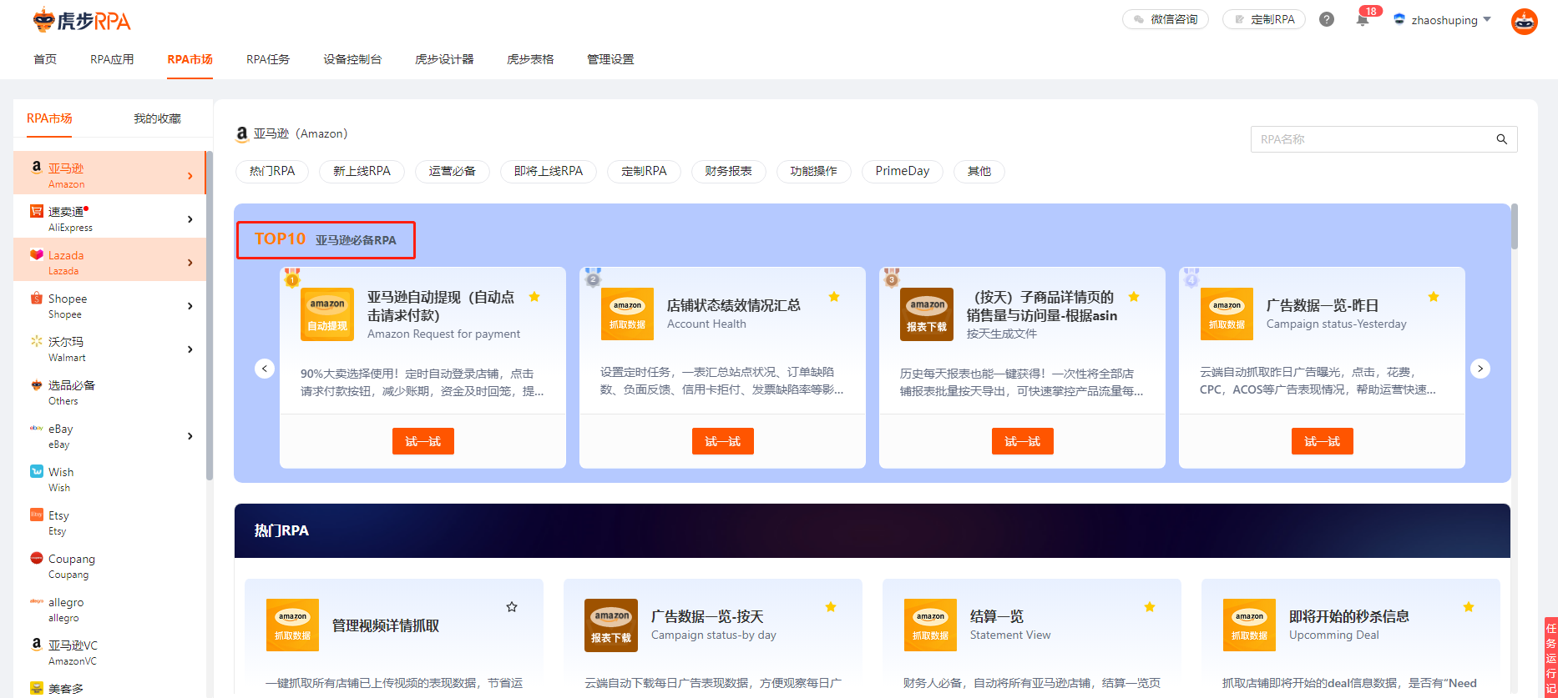The image size is (1558, 698).
Task: Click the 报表下载 icon for 子商品详情页 card
Action: [927, 314]
